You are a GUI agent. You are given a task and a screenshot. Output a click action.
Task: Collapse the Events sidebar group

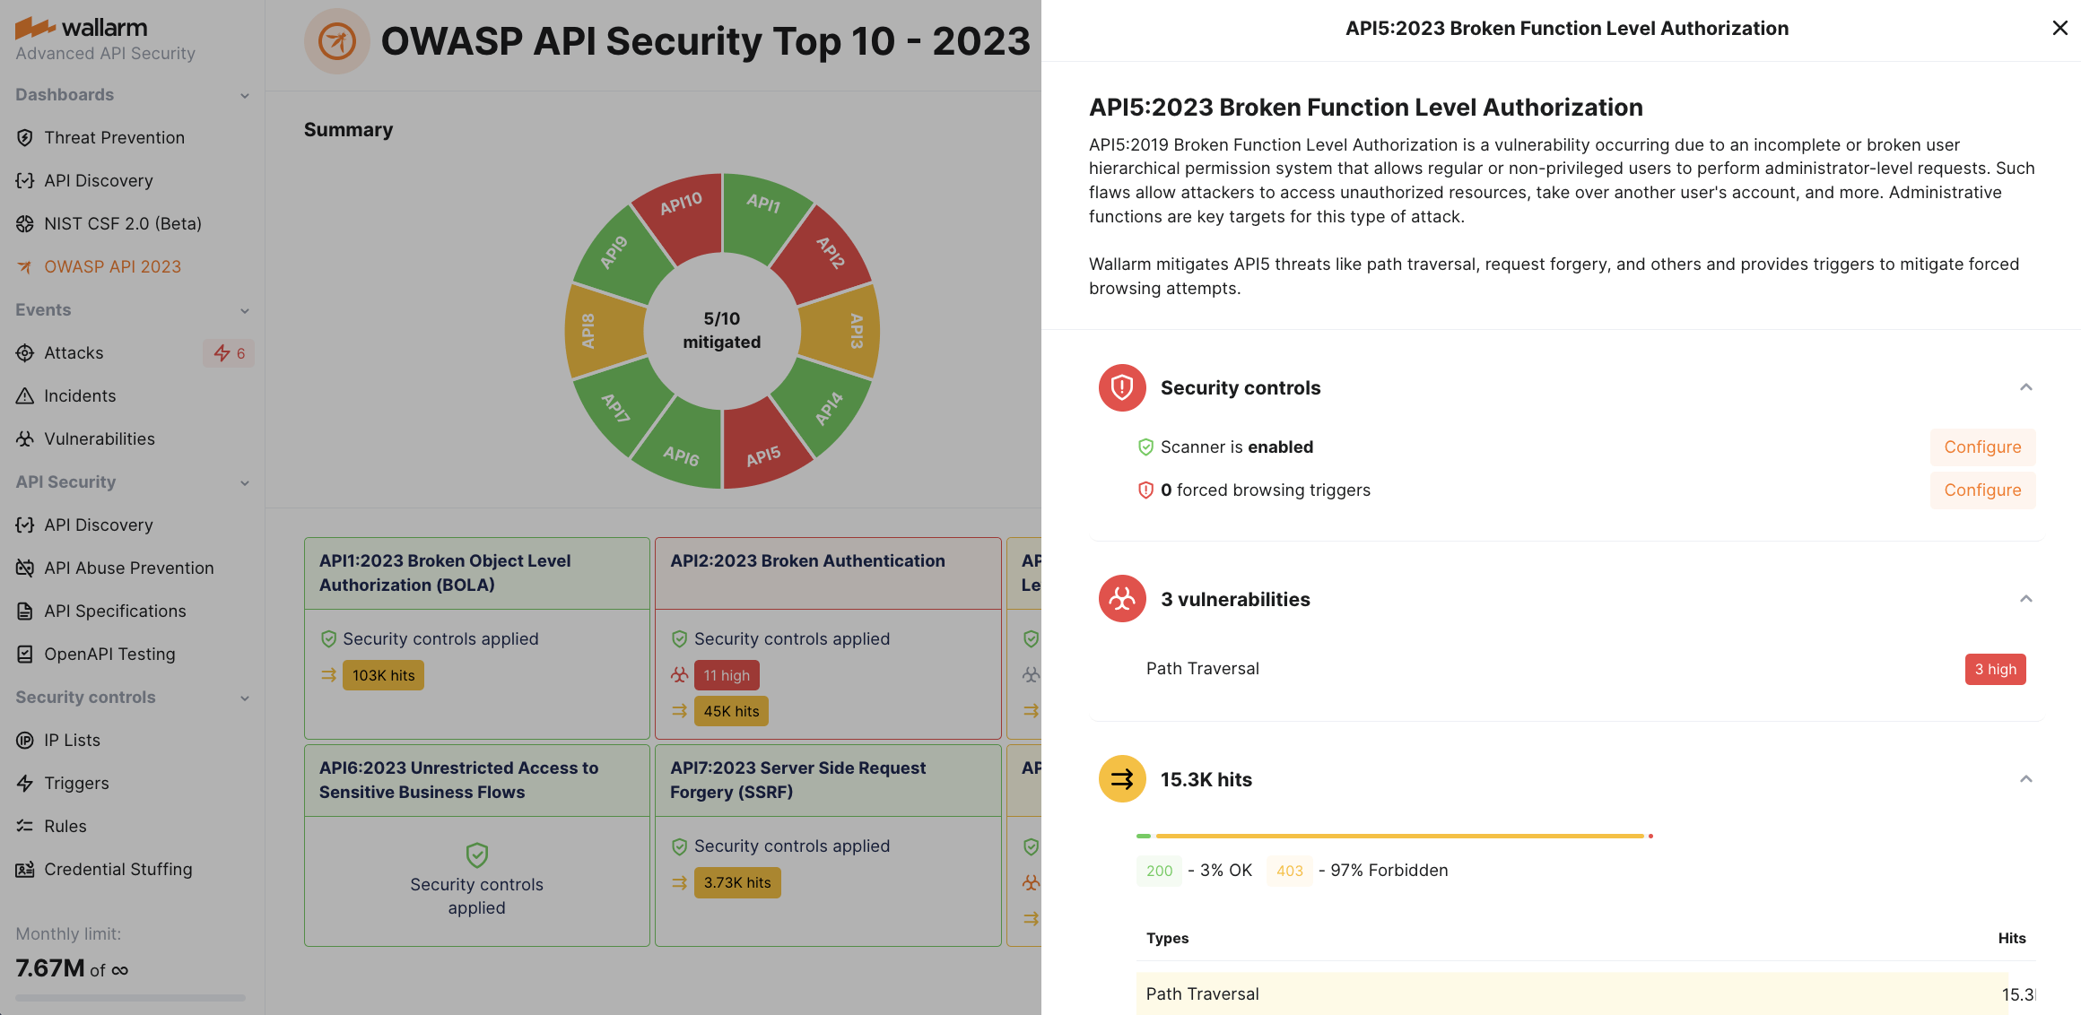click(246, 310)
